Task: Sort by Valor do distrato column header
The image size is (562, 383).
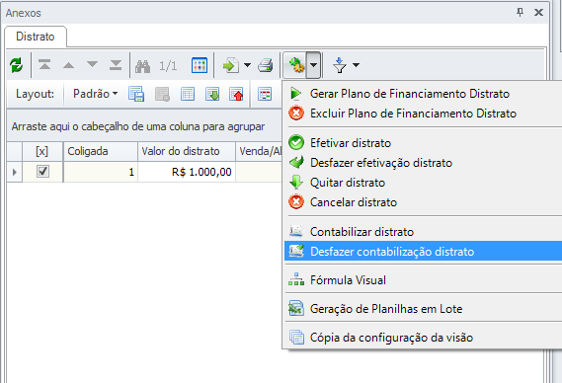Action: click(187, 152)
